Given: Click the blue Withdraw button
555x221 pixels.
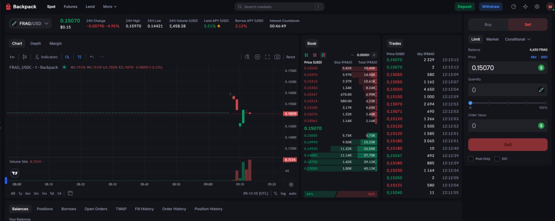Looking at the screenshot, I should click(491, 6).
